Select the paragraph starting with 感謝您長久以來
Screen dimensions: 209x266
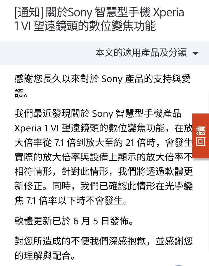click(x=103, y=86)
